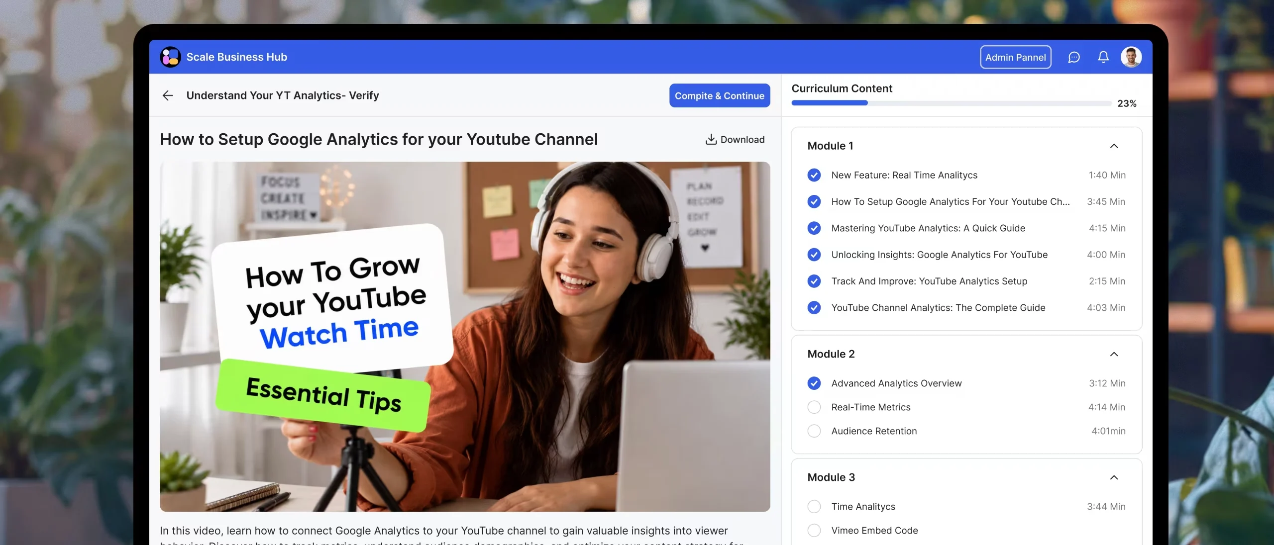Open the user profile avatar

pos(1131,57)
